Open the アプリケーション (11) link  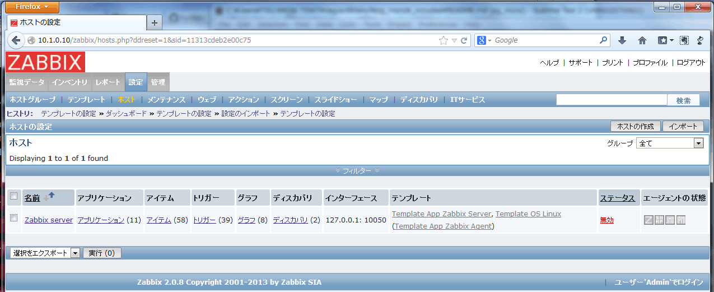(x=101, y=220)
